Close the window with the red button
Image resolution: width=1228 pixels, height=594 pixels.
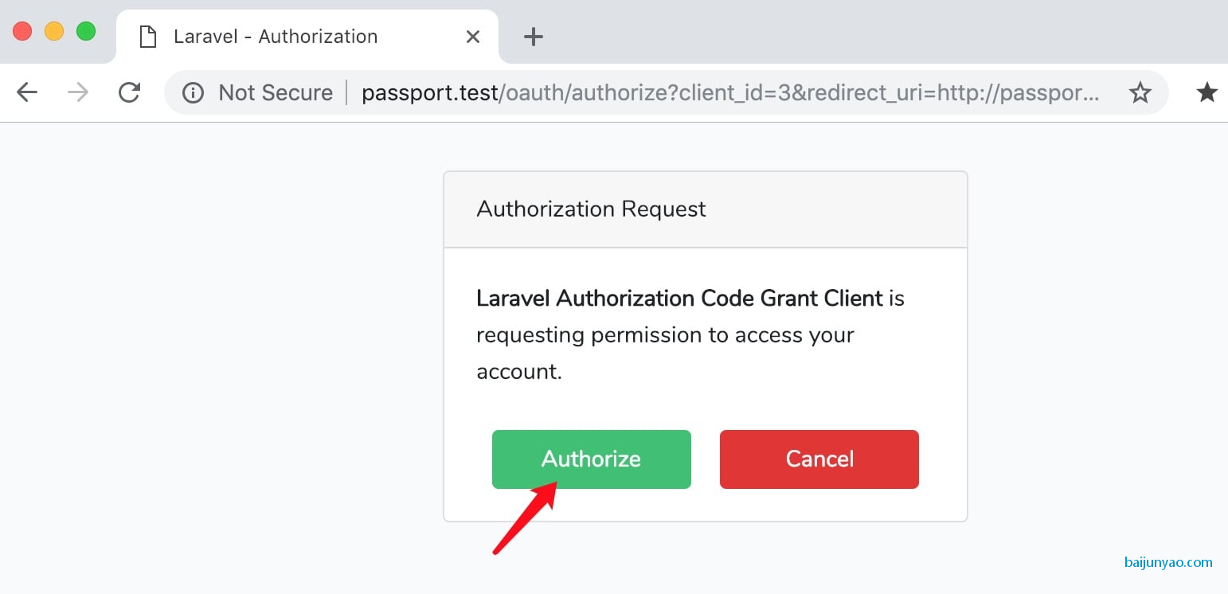[x=22, y=31]
